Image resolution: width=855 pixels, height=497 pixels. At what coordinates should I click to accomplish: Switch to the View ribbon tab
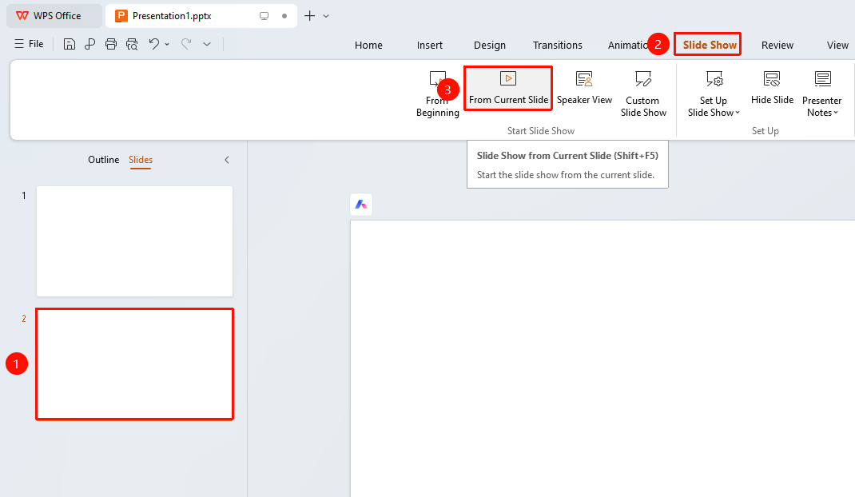coord(837,46)
